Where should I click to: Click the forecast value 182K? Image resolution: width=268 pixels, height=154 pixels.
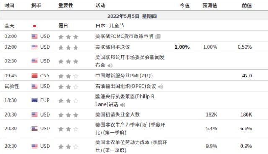[211, 114]
